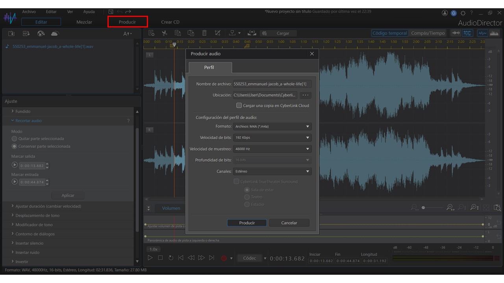
Task: Play from Marcar salida time
Action: (15, 165)
